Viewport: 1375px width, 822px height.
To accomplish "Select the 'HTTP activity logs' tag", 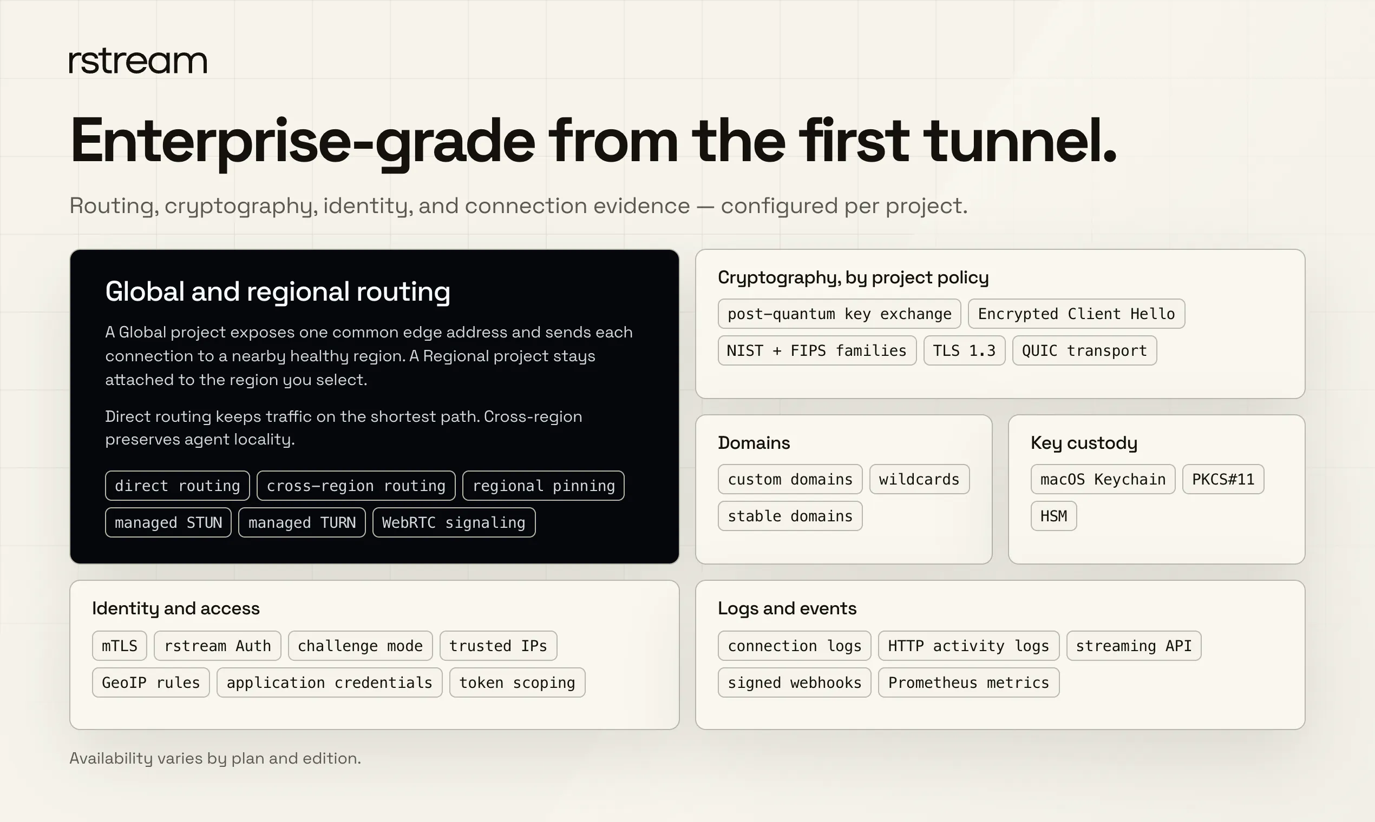I will [x=969, y=646].
